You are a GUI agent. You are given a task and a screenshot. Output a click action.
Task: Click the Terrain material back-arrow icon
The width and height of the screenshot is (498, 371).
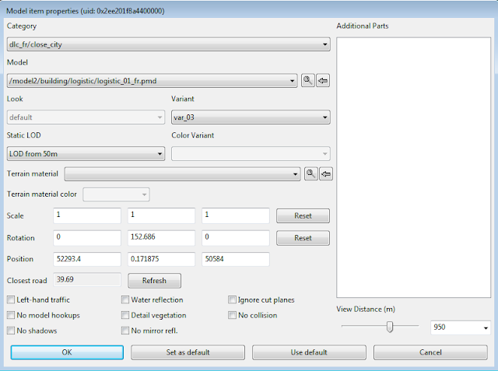326,174
